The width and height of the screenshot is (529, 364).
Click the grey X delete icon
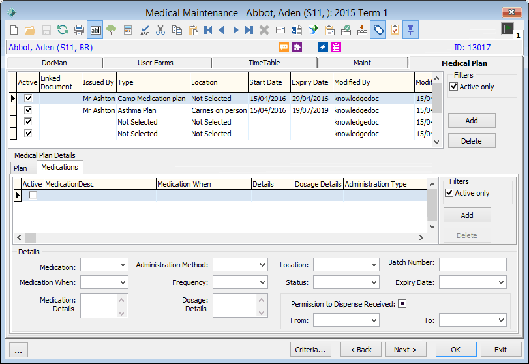coord(264,30)
